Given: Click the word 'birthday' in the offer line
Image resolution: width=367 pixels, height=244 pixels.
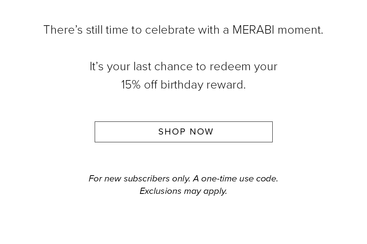Looking at the screenshot, I should (x=182, y=85).
